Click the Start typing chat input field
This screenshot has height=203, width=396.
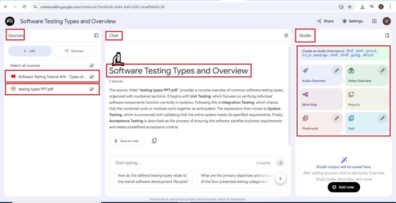182,163
